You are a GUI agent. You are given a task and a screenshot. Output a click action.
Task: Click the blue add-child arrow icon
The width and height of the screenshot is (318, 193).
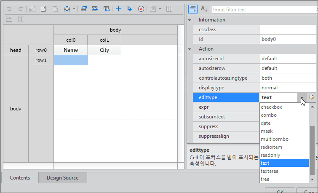(129, 9)
